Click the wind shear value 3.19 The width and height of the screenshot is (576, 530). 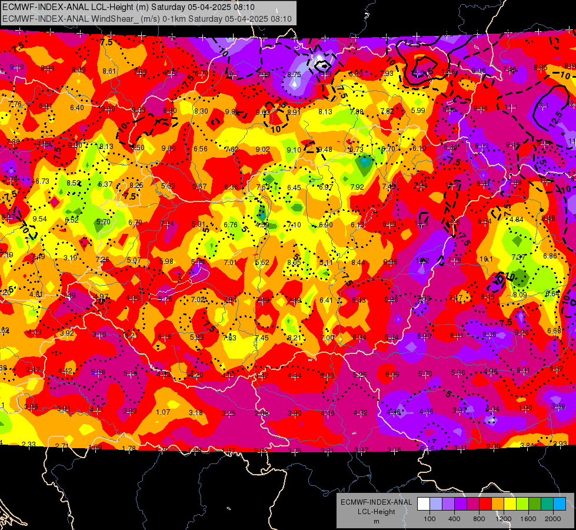click(x=71, y=257)
